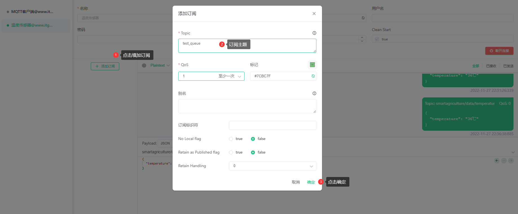Click the round minus icon in the payload bar
Viewport: 518px width, 214px height.
(x=504, y=161)
